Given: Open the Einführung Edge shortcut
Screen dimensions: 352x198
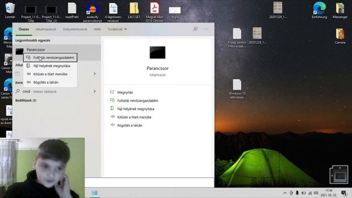Looking at the screenshot, I should 319,10.
